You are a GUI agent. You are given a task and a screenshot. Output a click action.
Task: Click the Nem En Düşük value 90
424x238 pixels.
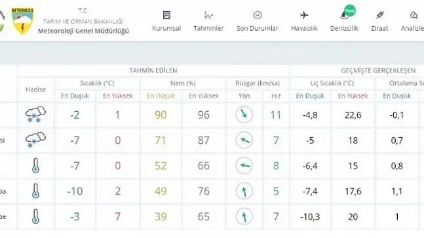click(x=161, y=115)
